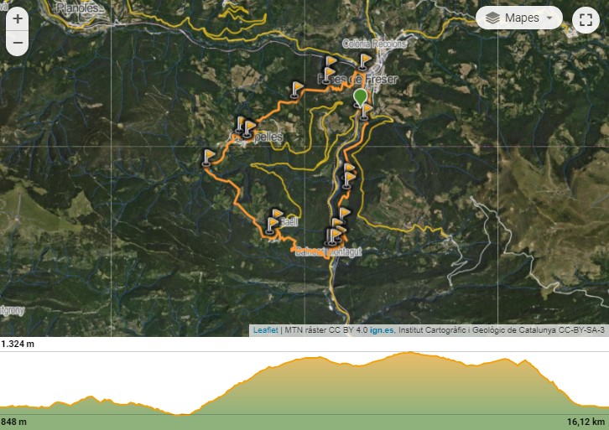
Task: Select the flag cluster at Balneari Montagut
Action: point(335,236)
